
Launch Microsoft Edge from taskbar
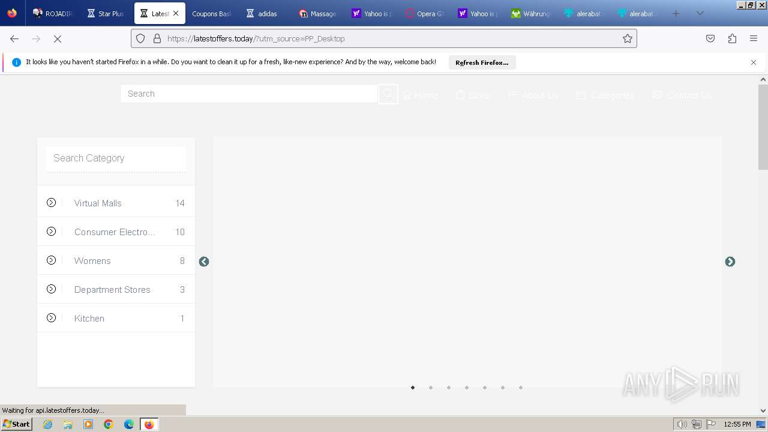tap(129, 424)
